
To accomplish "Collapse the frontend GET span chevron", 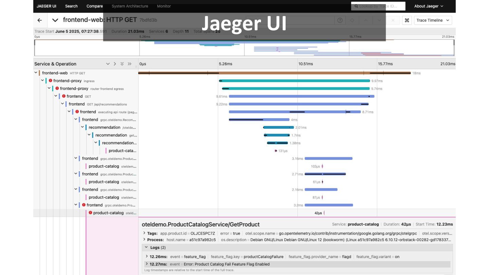I will pos(56,96).
